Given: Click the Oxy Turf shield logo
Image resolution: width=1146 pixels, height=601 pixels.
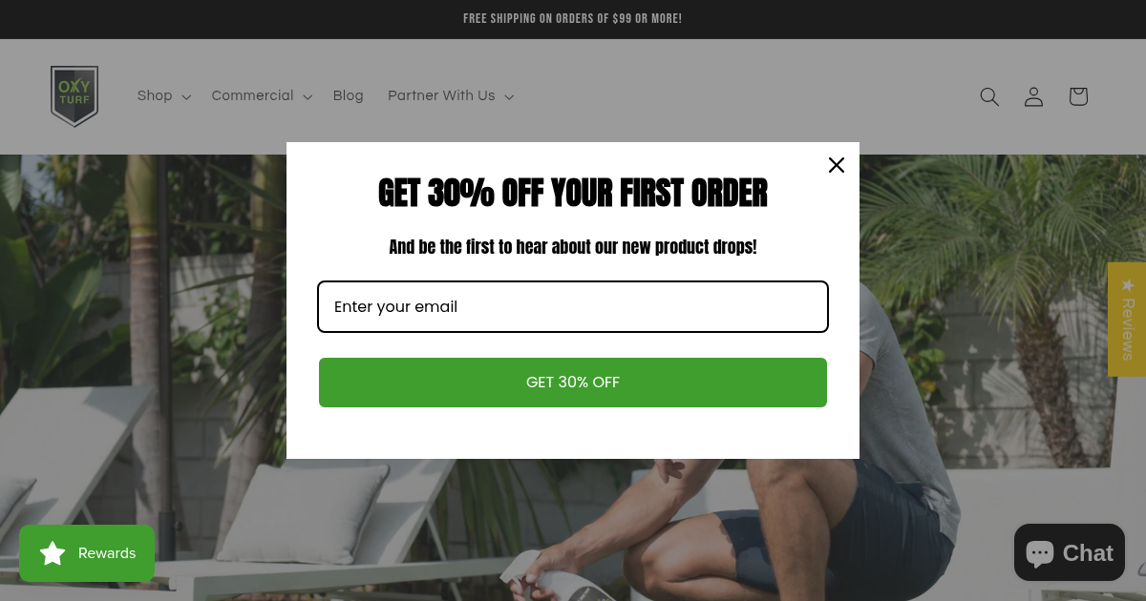Looking at the screenshot, I should (74, 96).
